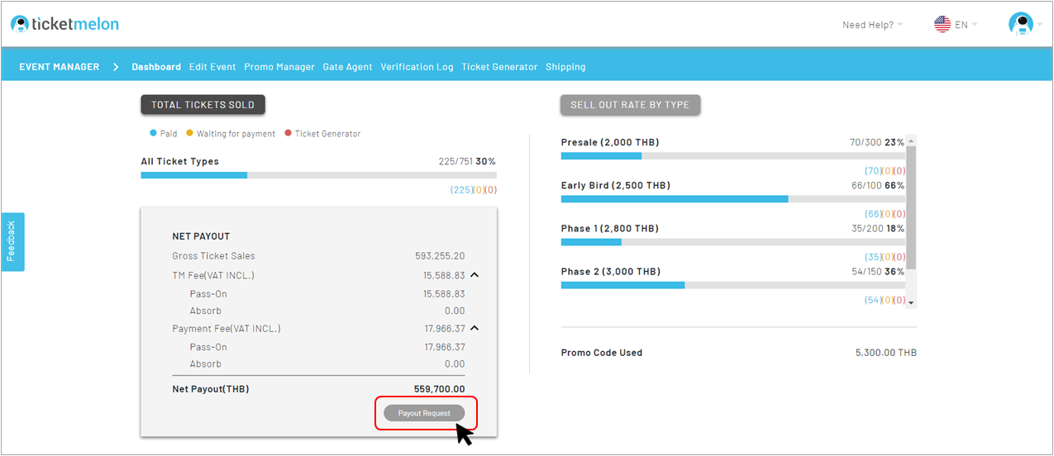Image resolution: width=1054 pixels, height=456 pixels.
Task: Click the blue Paid legend dot
Action: tap(153, 133)
